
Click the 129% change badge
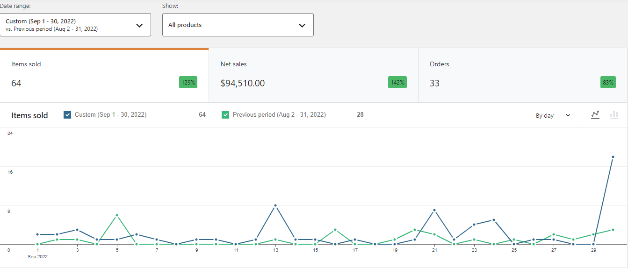click(188, 83)
